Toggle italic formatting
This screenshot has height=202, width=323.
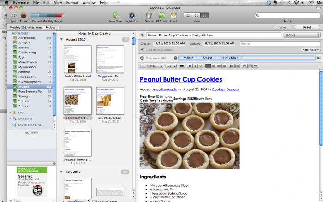(195, 66)
